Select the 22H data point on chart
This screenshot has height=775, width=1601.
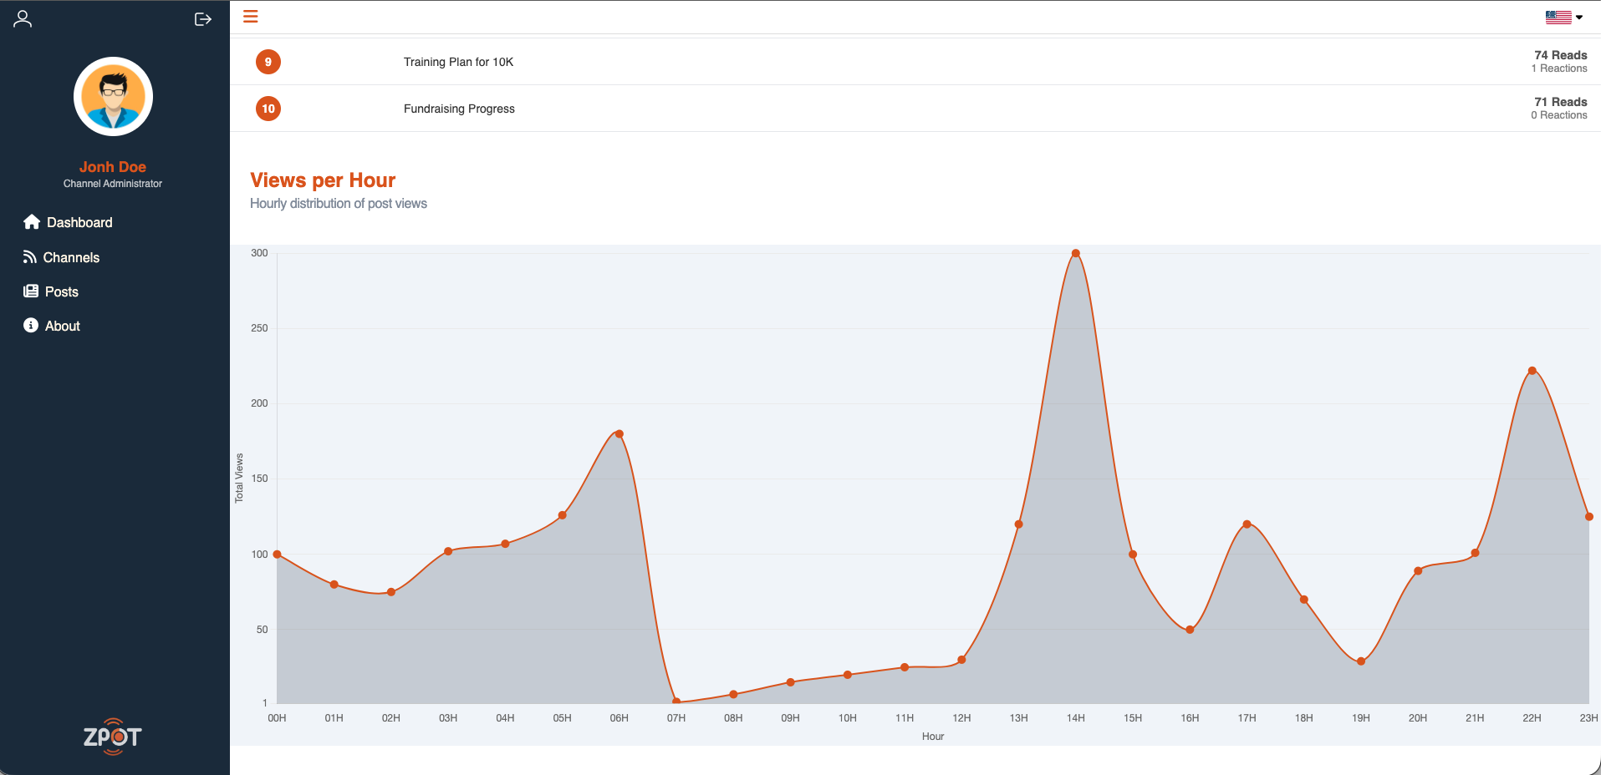coord(1532,371)
